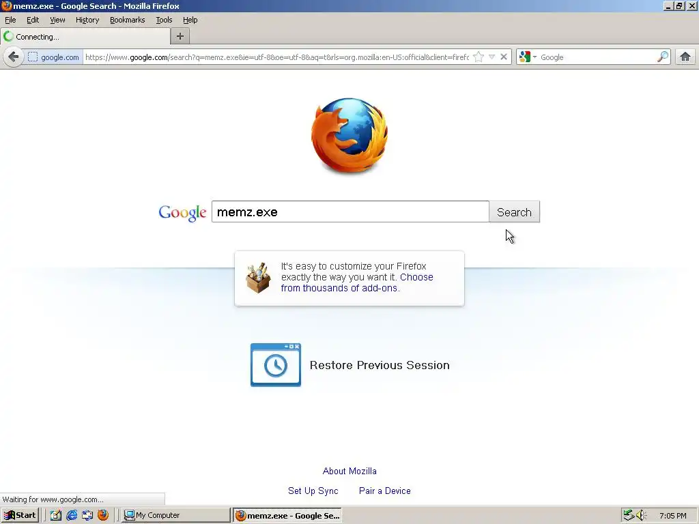Open the Set Up Sync link

pos(313,491)
